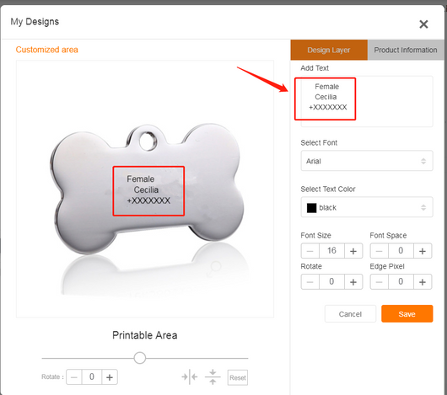The image size is (447, 395).
Task: Click the Printable Area zoom slider handle
Action: pyautogui.click(x=140, y=358)
